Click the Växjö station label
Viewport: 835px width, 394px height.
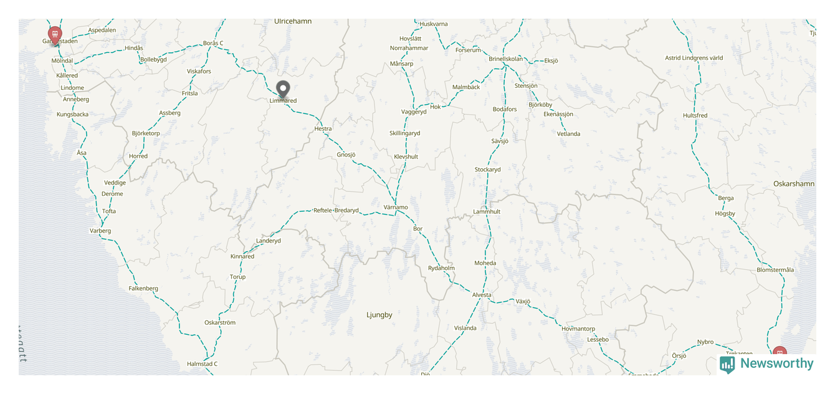[523, 301]
